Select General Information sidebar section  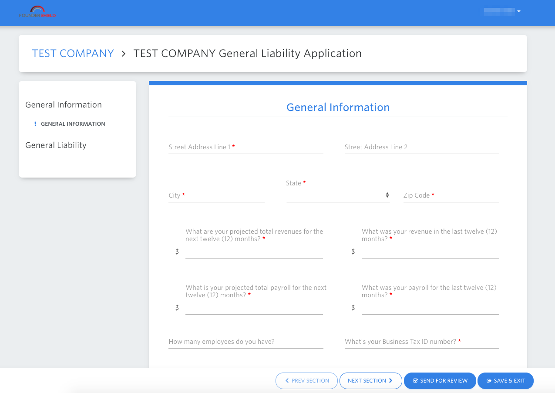pyautogui.click(x=64, y=105)
